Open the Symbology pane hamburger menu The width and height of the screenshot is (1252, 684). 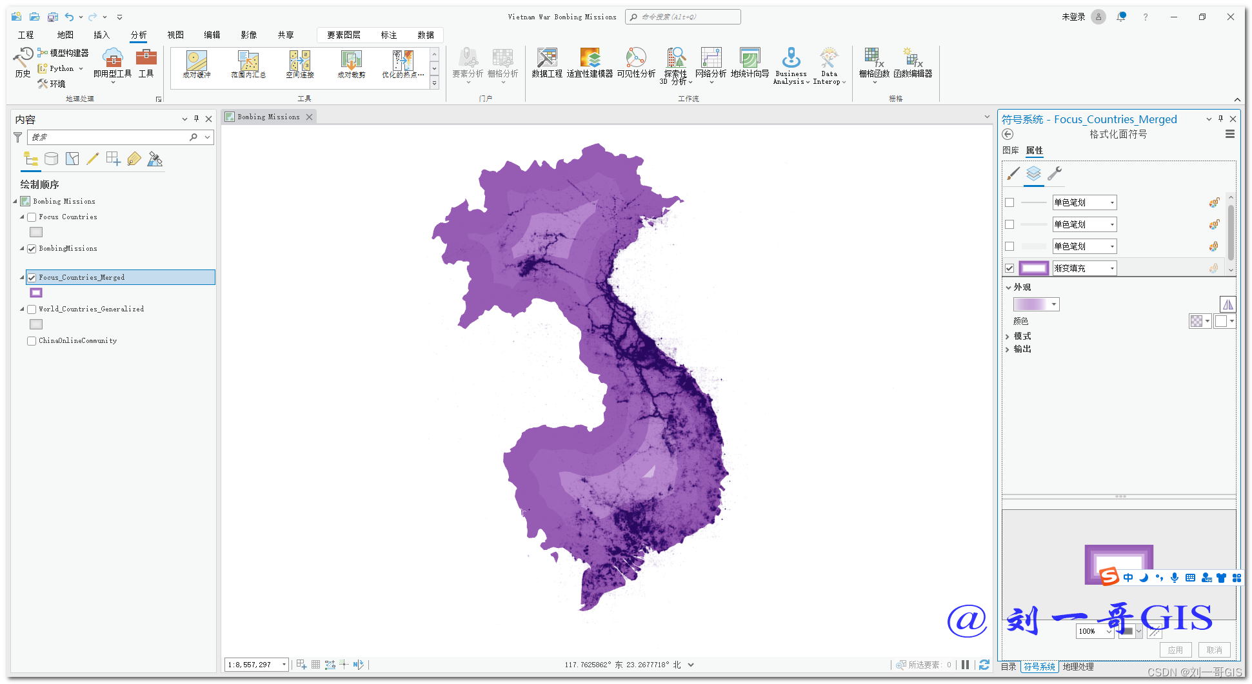(1230, 134)
